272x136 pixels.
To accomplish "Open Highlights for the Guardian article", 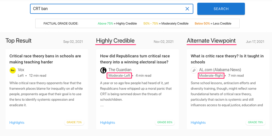I will coord(108,122).
